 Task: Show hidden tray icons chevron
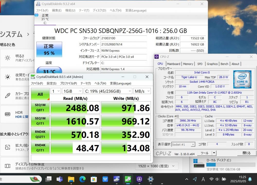pos(187,179)
